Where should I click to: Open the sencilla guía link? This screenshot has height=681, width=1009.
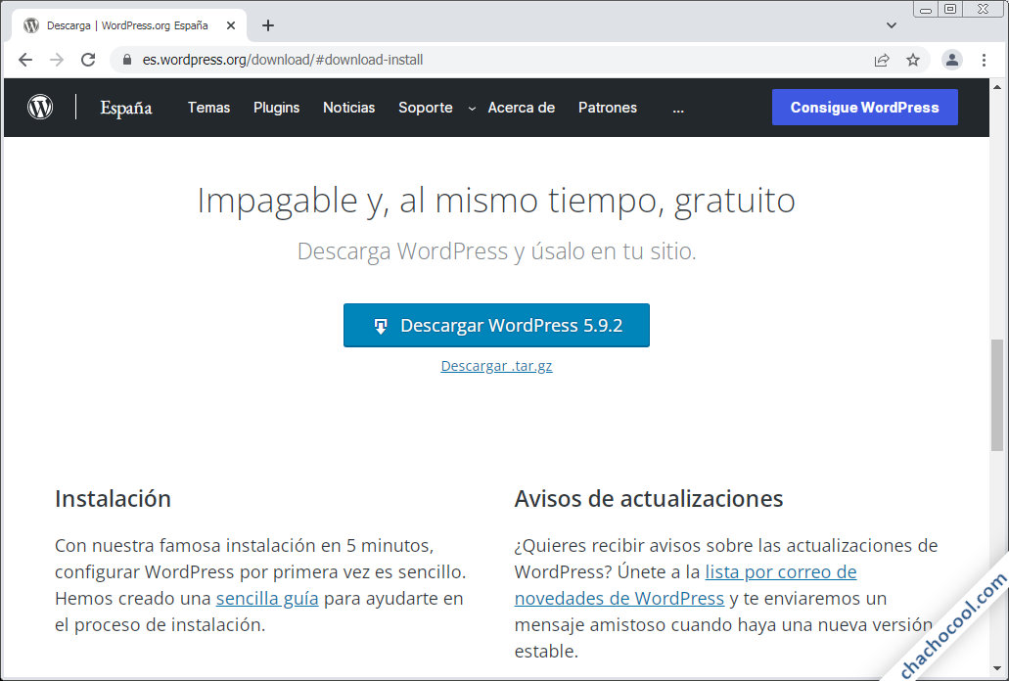[267, 599]
